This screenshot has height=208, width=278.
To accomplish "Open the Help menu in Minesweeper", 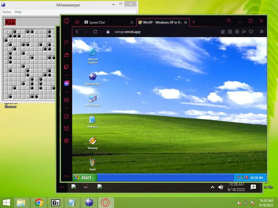I will [18, 12].
